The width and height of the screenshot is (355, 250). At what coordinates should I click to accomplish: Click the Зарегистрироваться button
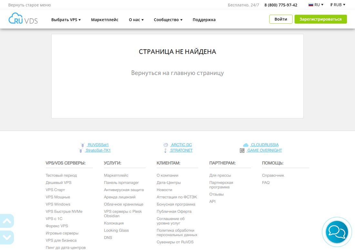[x=320, y=19]
